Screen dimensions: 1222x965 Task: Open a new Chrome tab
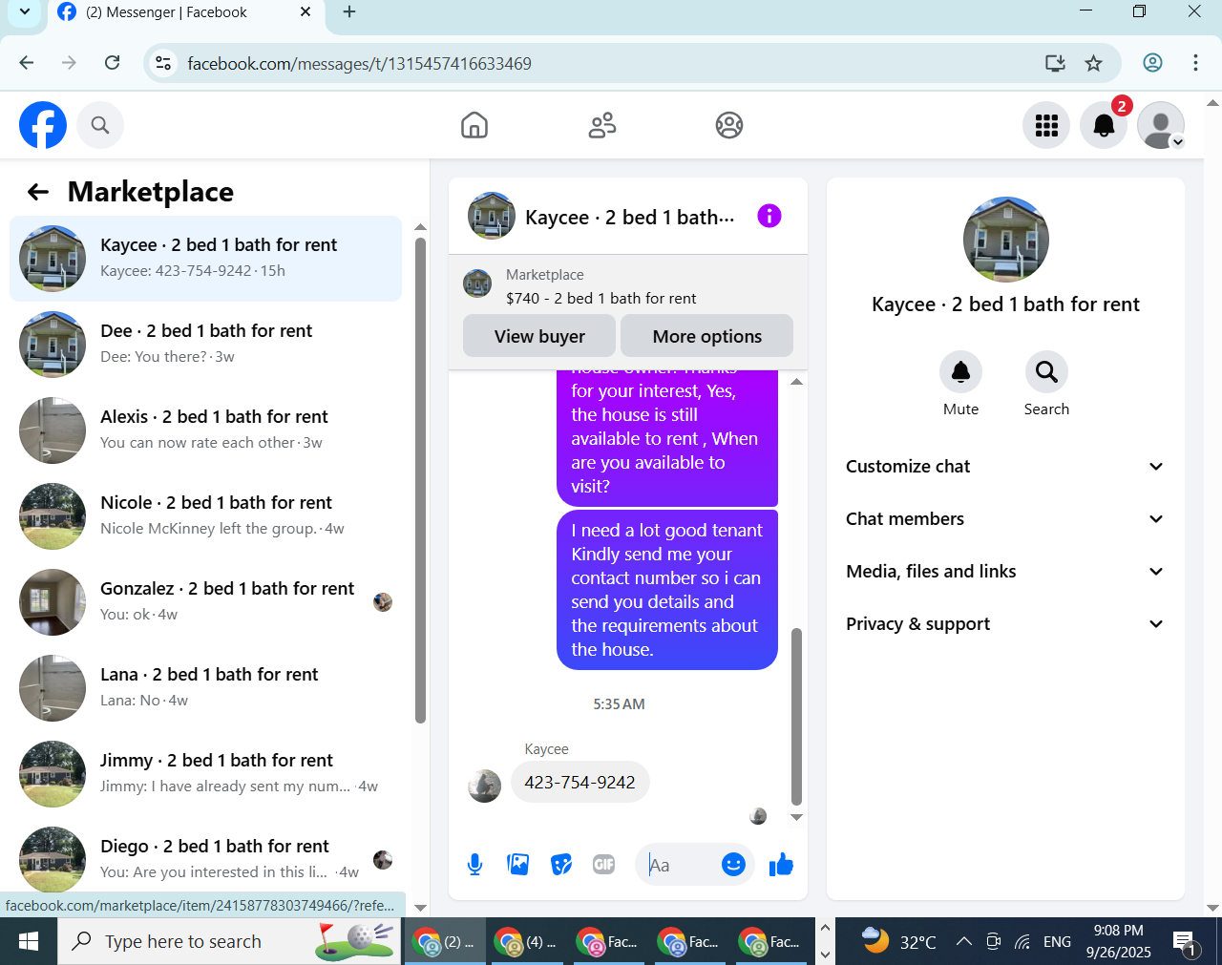349,12
